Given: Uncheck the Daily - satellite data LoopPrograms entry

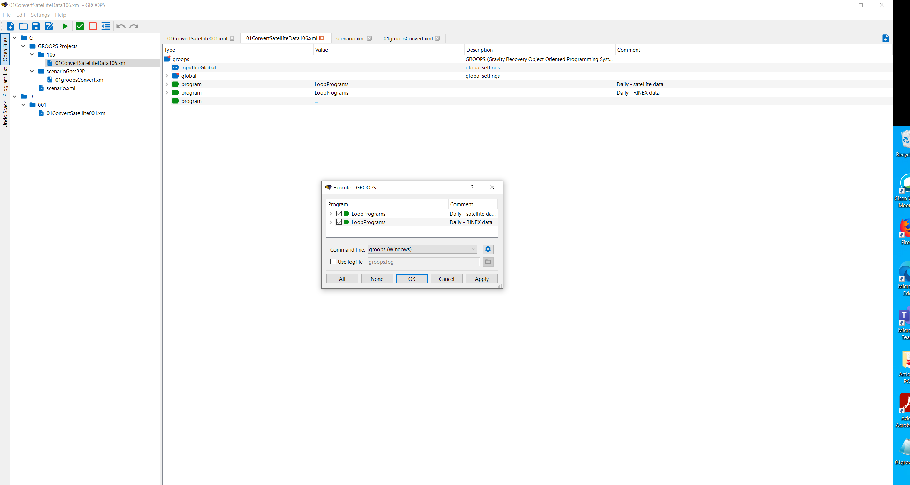Looking at the screenshot, I should point(339,214).
